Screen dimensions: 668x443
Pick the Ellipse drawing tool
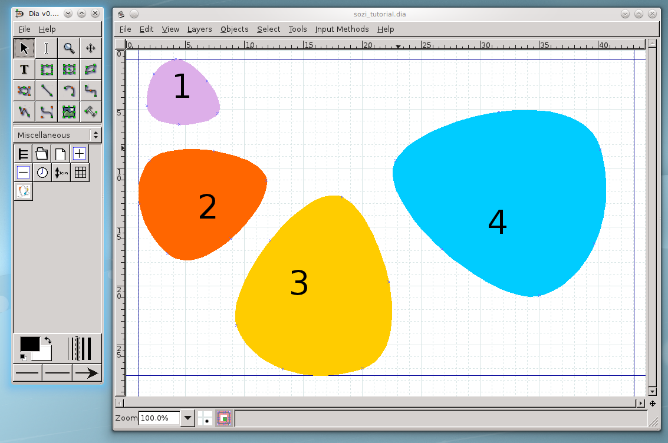[69, 70]
